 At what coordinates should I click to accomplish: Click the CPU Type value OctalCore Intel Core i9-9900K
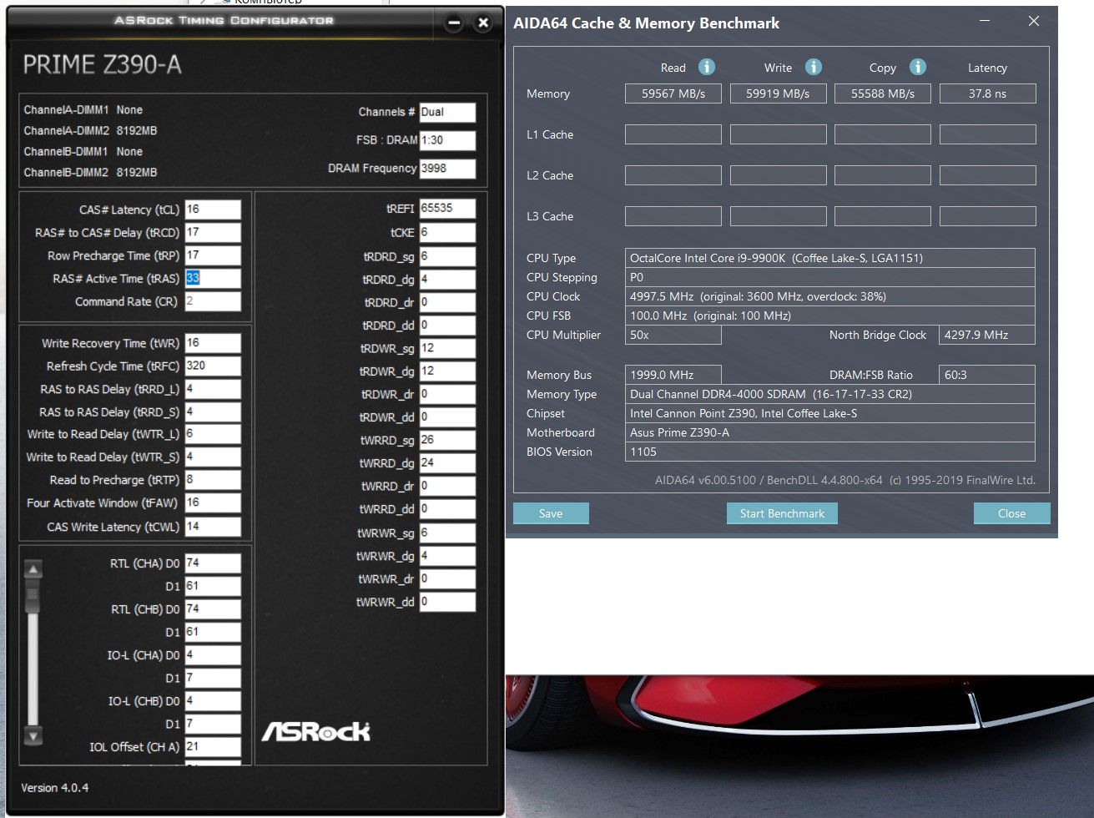point(829,258)
